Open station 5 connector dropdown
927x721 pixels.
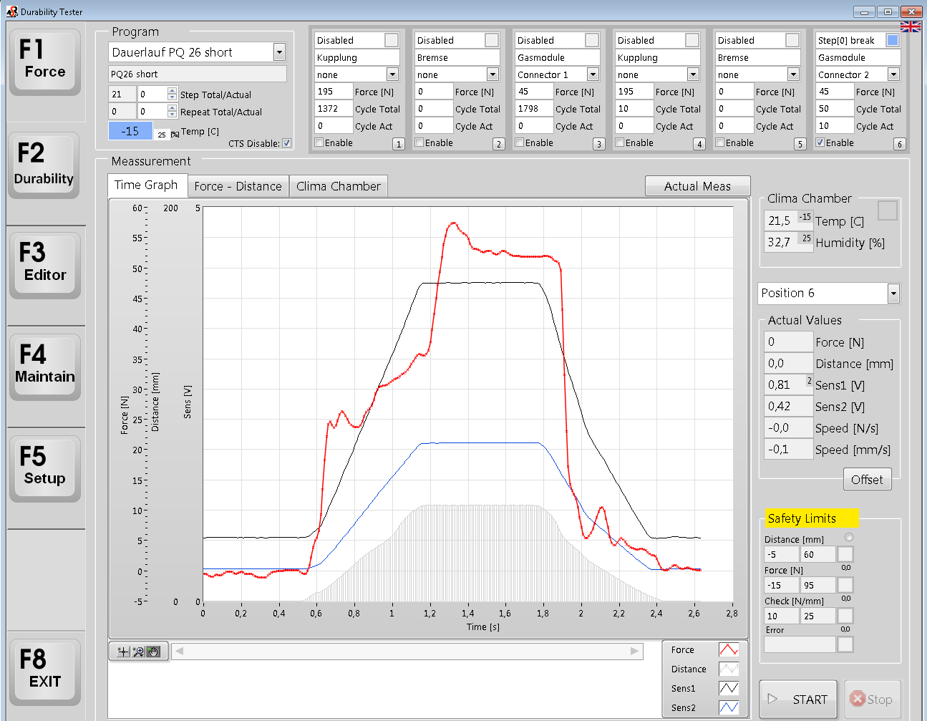(x=793, y=74)
